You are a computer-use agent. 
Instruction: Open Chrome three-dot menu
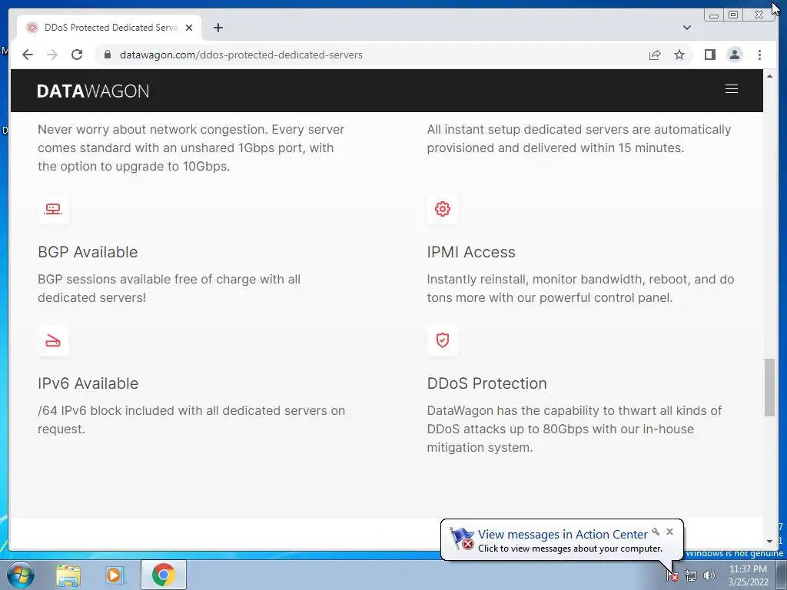point(759,55)
